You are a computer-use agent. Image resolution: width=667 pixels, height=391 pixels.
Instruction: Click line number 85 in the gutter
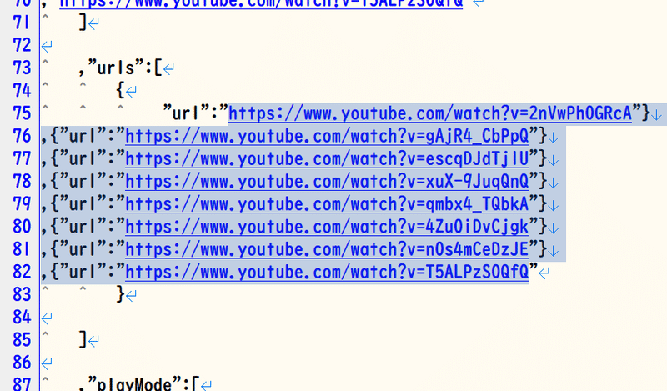point(22,340)
